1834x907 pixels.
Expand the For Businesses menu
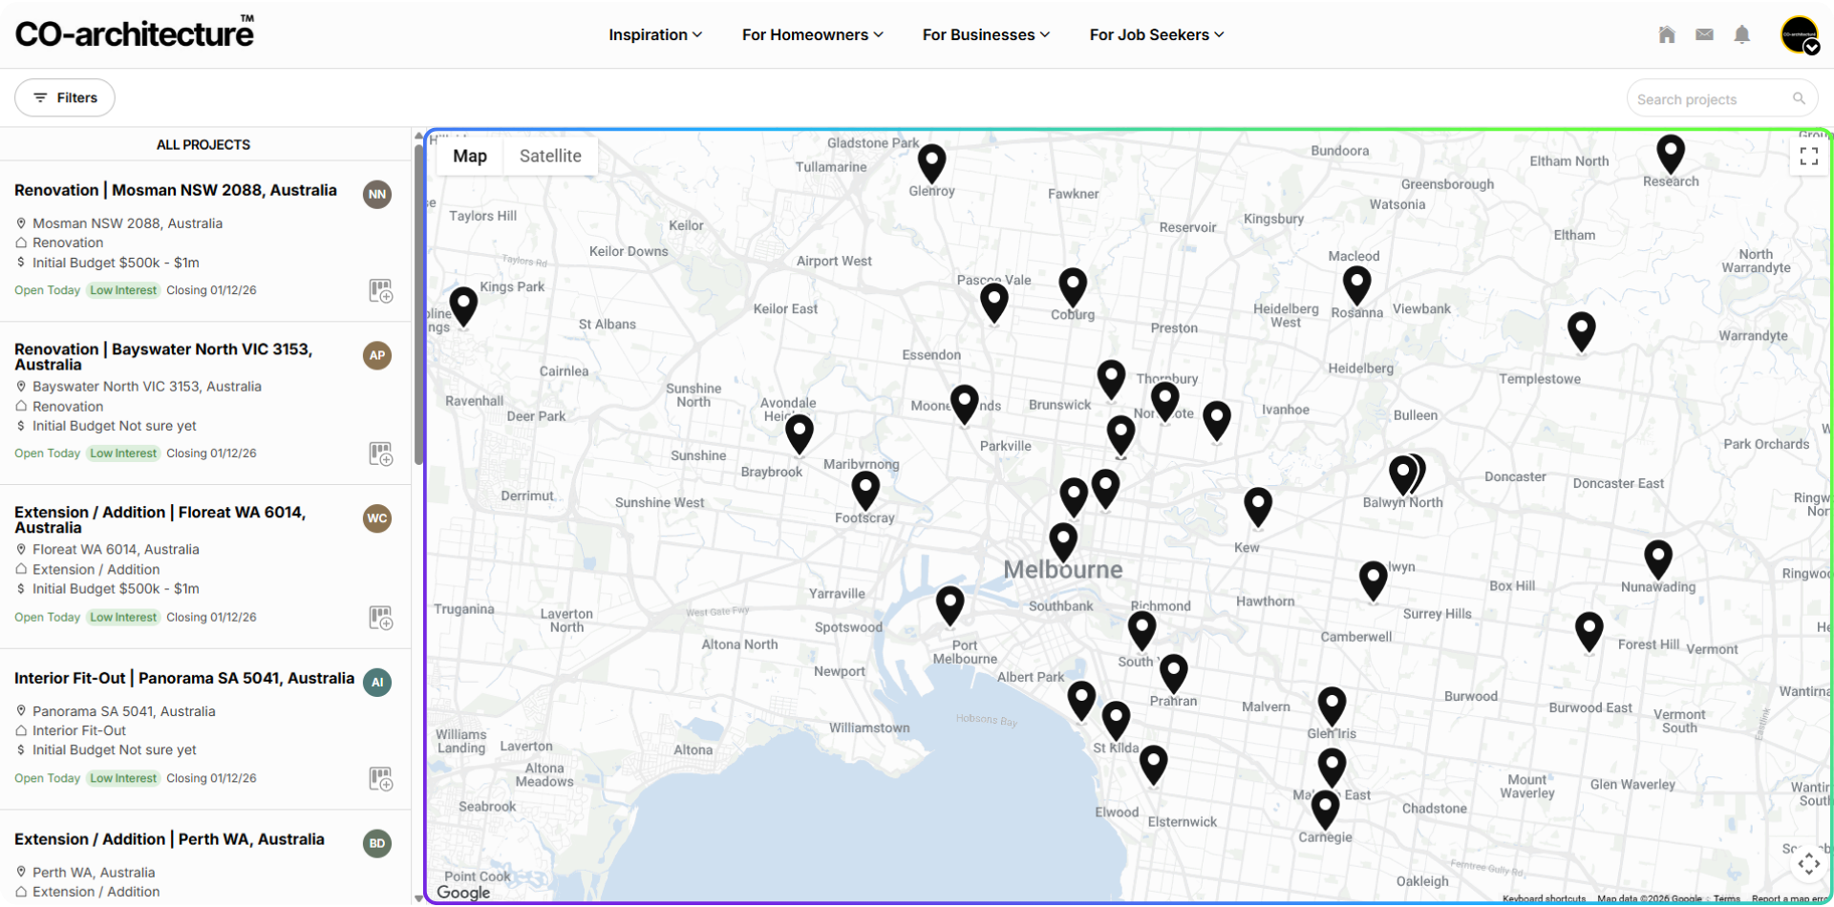tap(986, 34)
